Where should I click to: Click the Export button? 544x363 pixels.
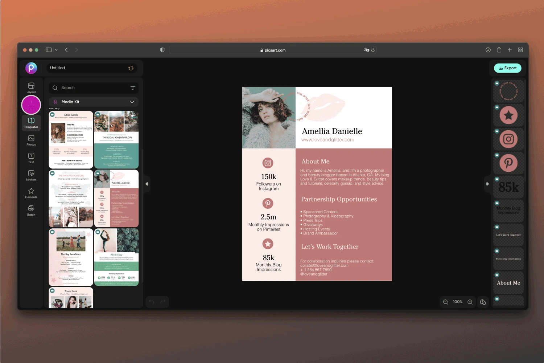(507, 68)
